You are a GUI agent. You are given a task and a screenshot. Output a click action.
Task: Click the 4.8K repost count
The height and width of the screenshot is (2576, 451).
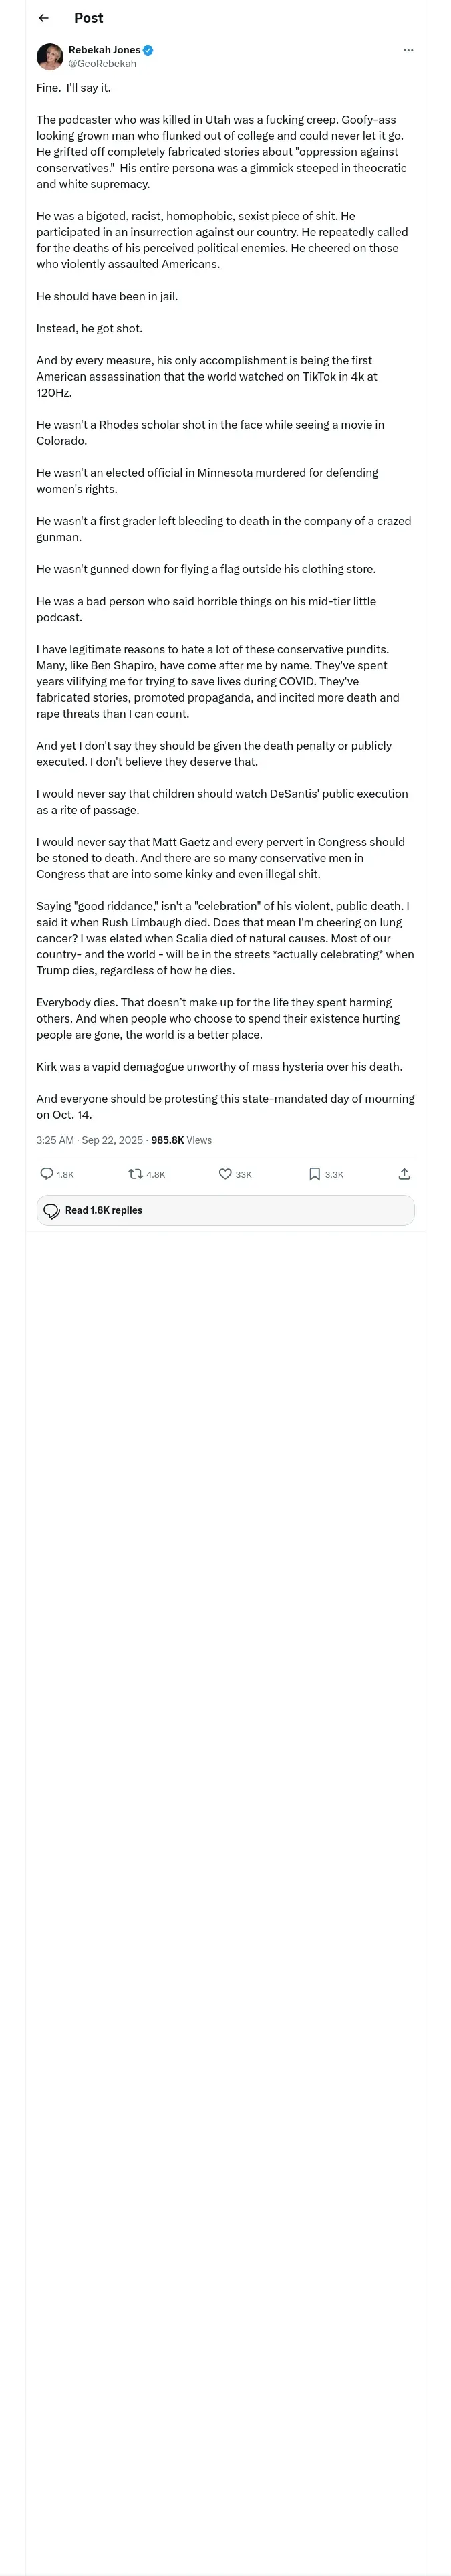click(x=156, y=1174)
